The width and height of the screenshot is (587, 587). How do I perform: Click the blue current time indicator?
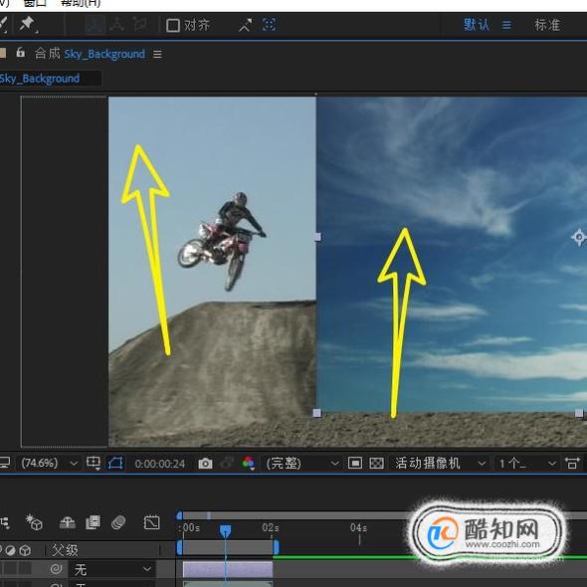point(226,530)
